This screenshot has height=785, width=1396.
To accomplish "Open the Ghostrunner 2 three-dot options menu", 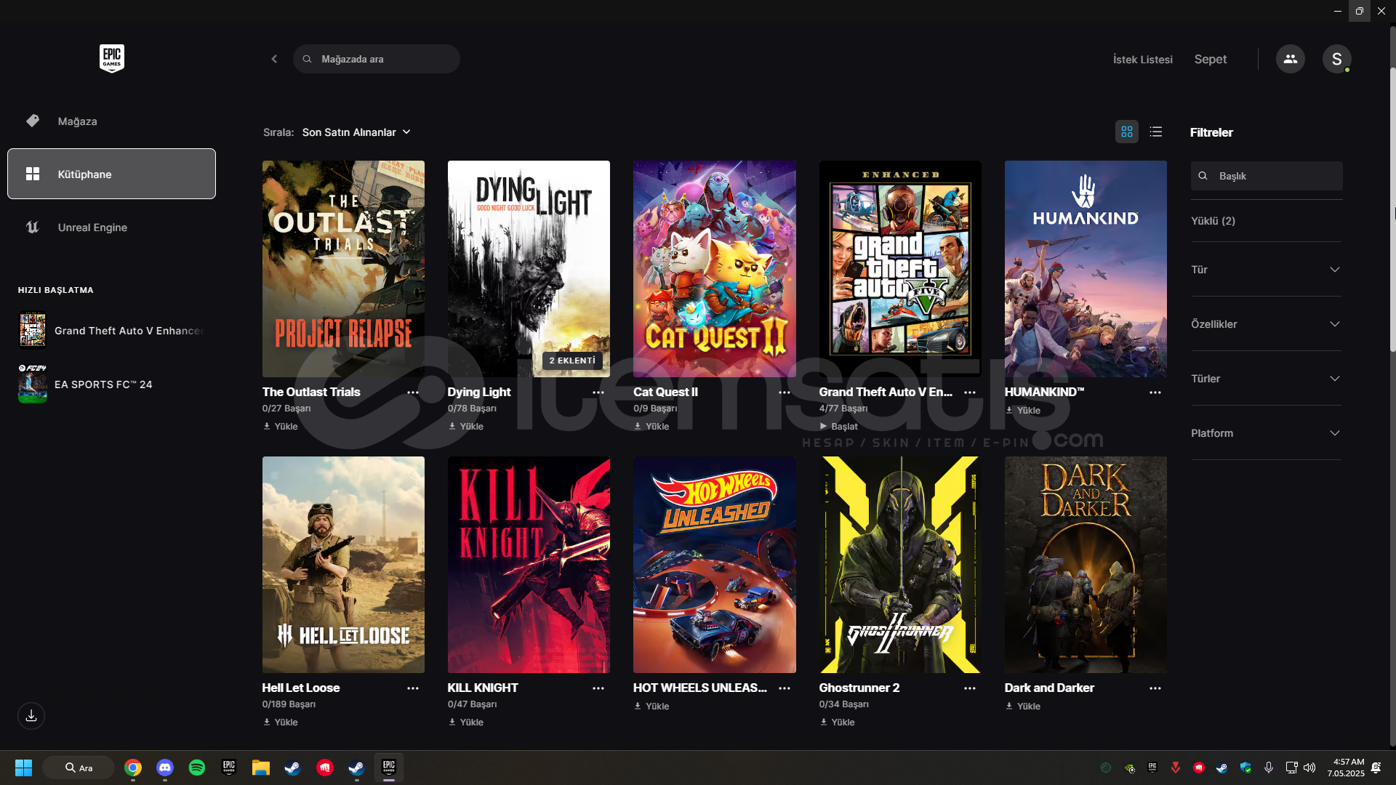I will (969, 688).
